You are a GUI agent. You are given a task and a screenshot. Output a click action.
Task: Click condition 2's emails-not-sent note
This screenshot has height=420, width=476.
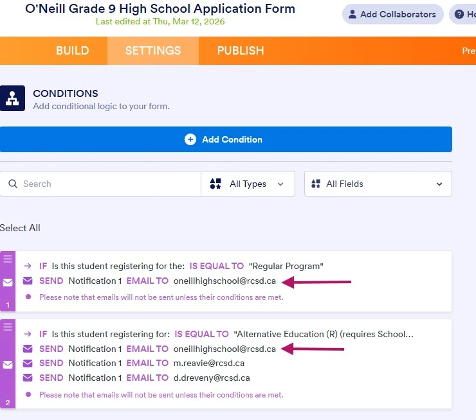161,395
